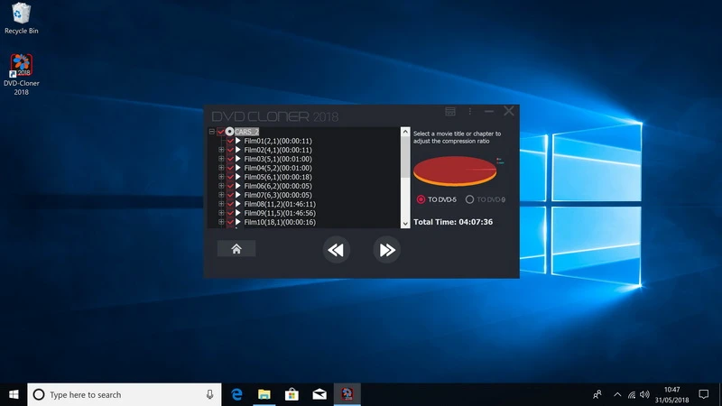Click the title list scrollbar thumb

point(405,156)
